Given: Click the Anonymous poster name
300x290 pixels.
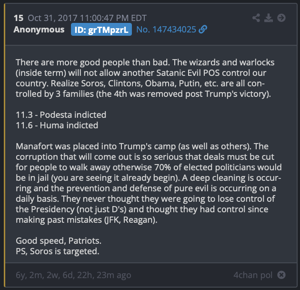Looking at the screenshot, I should pos(39,30).
